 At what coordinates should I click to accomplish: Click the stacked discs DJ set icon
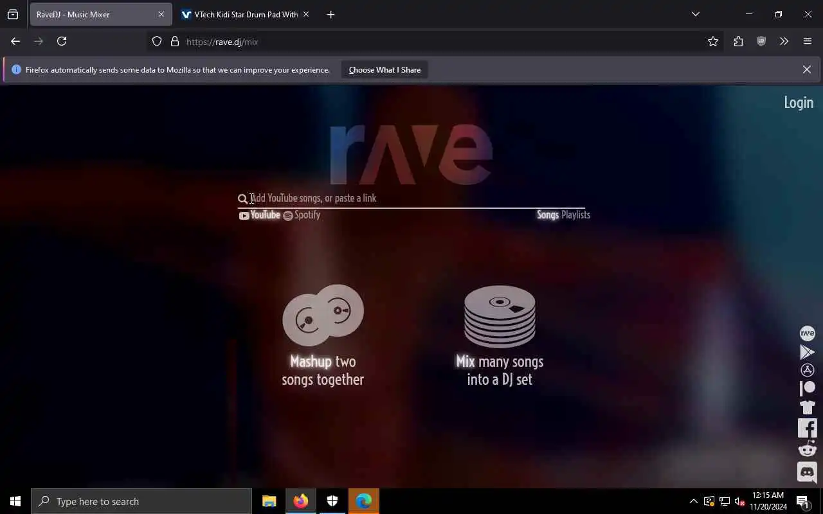click(x=500, y=316)
